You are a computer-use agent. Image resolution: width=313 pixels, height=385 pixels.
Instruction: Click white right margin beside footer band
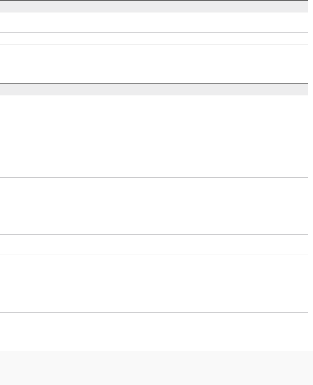[310, 368]
